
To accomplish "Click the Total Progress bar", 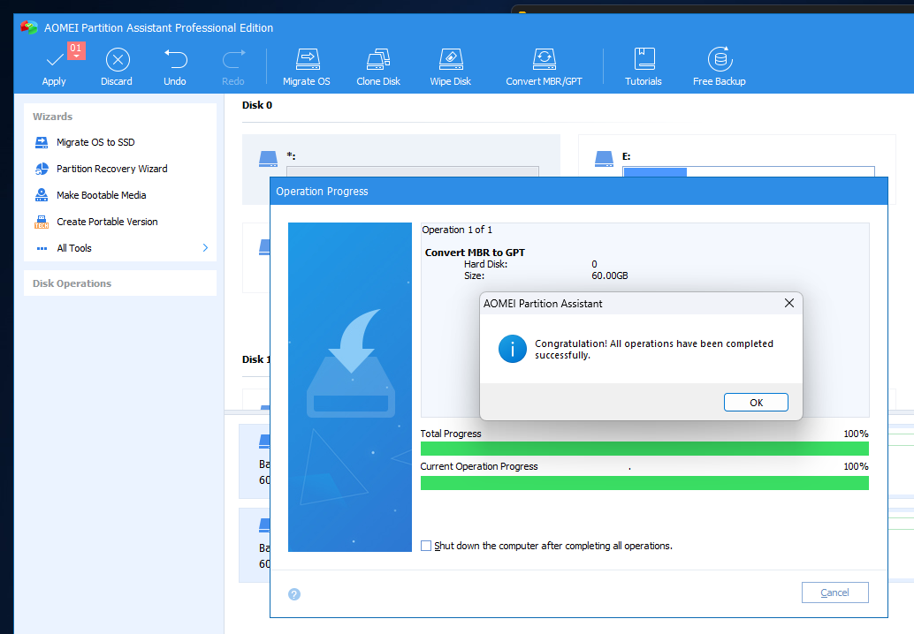I will pyautogui.click(x=644, y=449).
